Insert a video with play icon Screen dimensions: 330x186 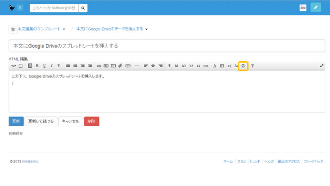(128, 66)
